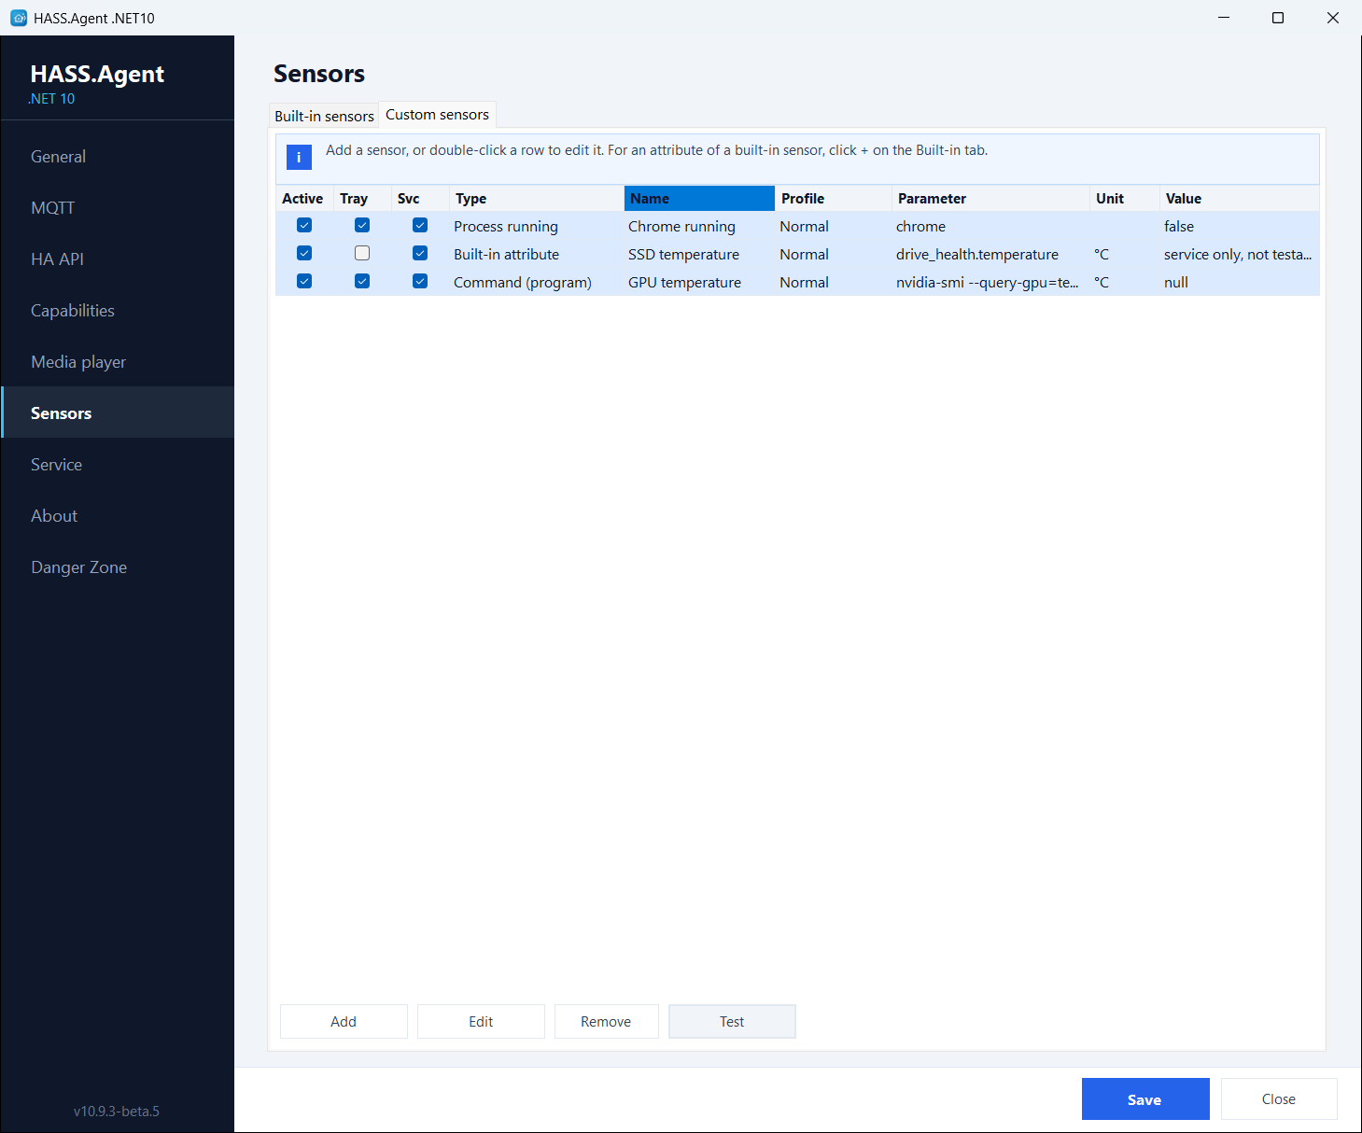This screenshot has width=1362, height=1133.
Task: Toggle Tray checkbox for GPU temperature
Action: click(x=362, y=281)
